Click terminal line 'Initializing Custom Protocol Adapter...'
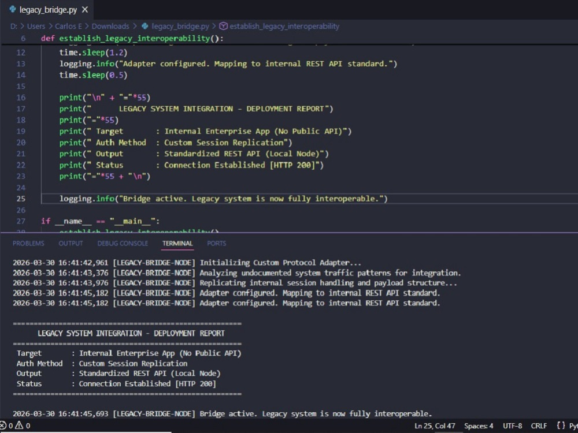Image resolution: width=578 pixels, height=433 pixels. pyautogui.click(x=187, y=263)
